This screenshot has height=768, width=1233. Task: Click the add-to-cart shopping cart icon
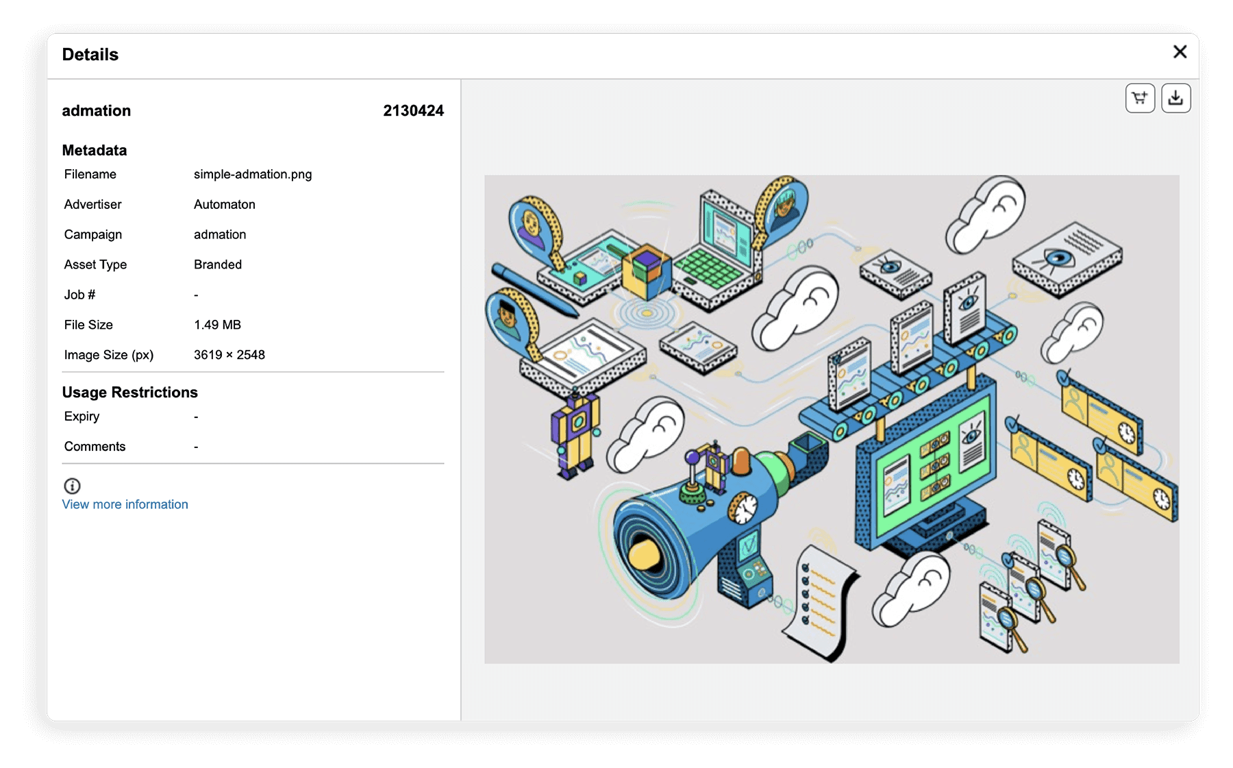1139,97
